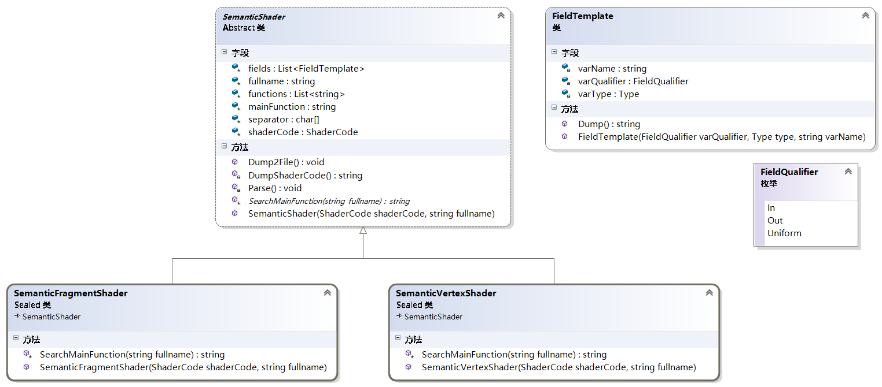
Task: Collapse 方法 section in SemanticShader
Action: click(x=224, y=147)
